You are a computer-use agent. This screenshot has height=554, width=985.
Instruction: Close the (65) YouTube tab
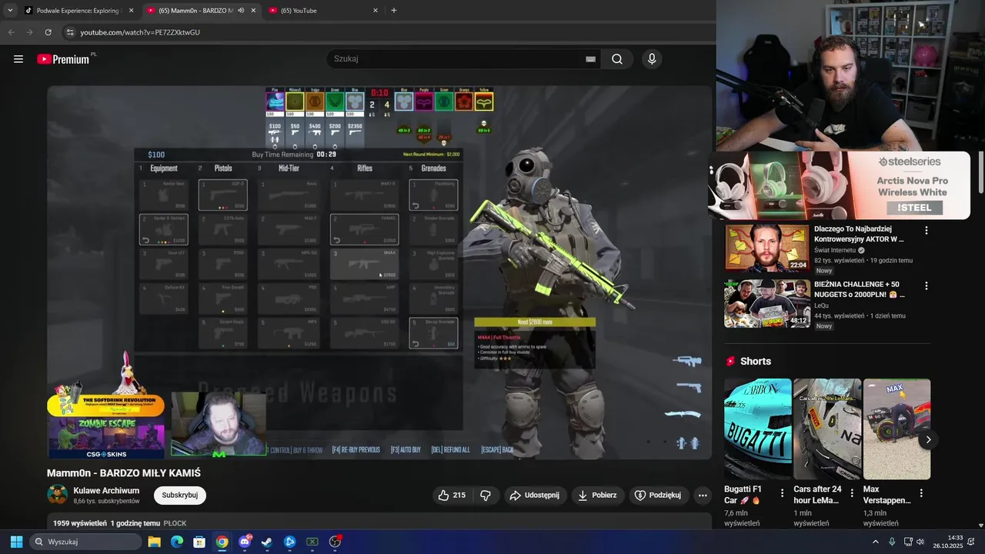click(376, 11)
